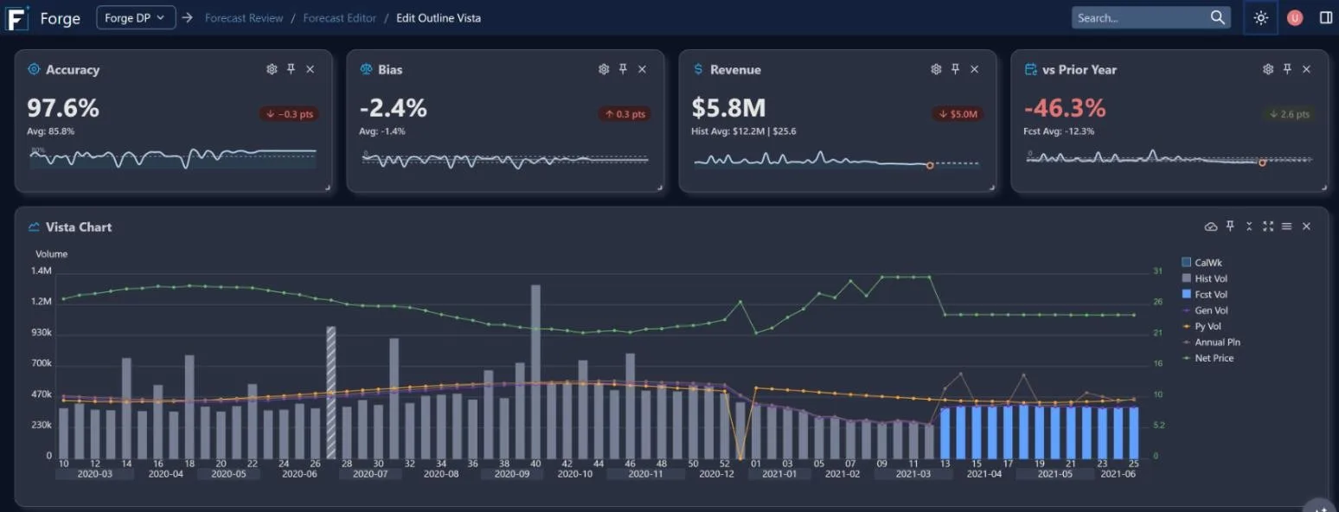Click the 97.6% Accuracy value
Image resolution: width=1339 pixels, height=512 pixels.
click(x=63, y=108)
